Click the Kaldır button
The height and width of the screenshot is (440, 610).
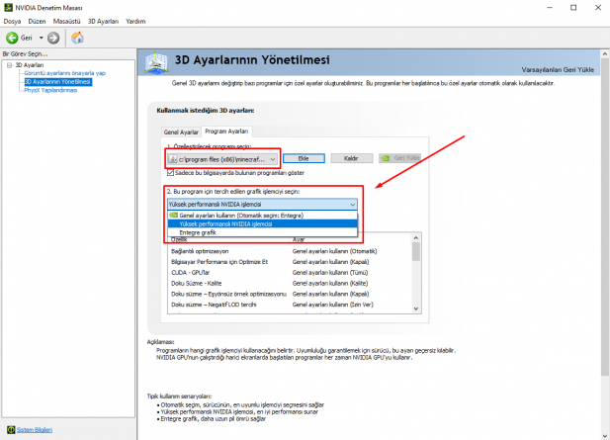(351, 158)
